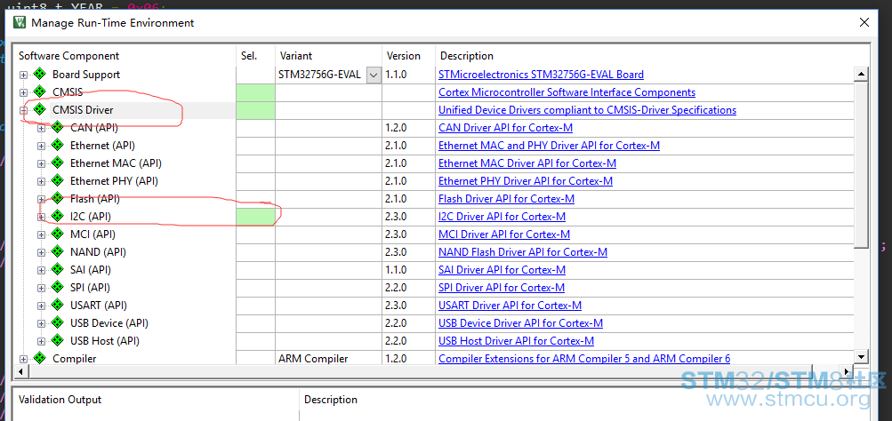Expand the Board Support tree node

23,75
